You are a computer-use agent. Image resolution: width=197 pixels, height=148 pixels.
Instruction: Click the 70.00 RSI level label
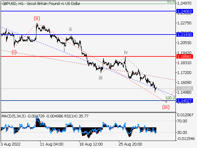pos(182,121)
